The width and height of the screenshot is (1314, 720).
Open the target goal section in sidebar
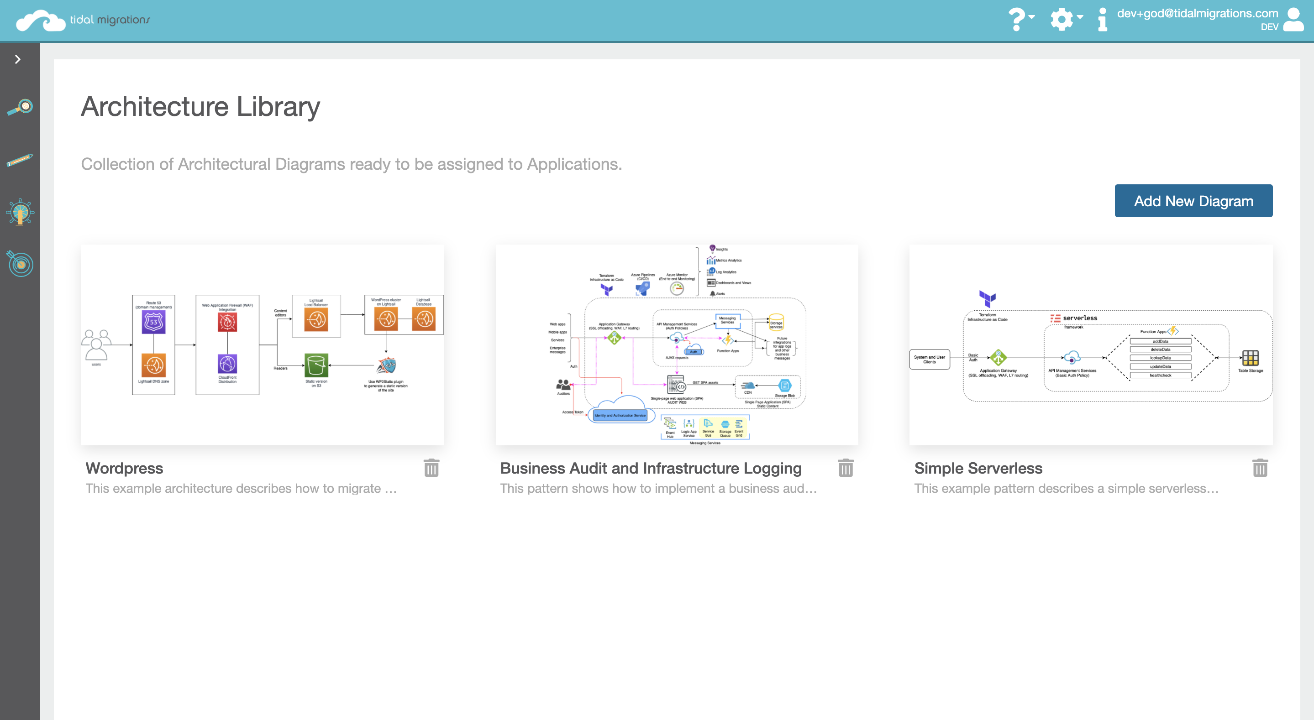click(x=20, y=263)
